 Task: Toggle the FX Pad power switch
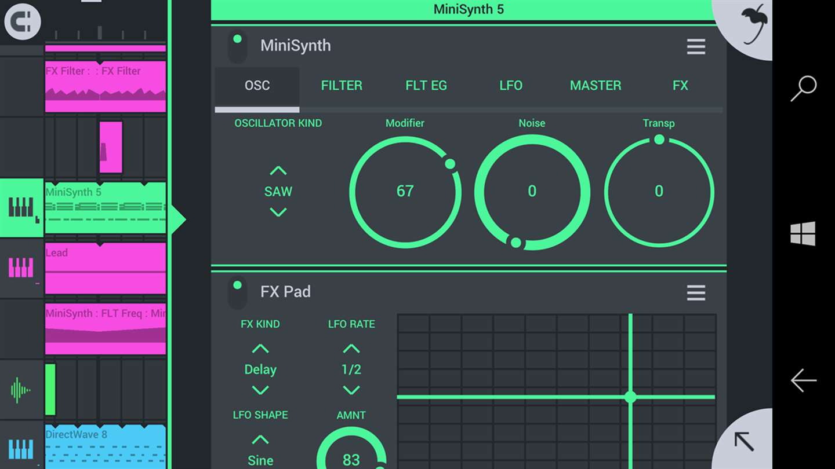click(237, 293)
